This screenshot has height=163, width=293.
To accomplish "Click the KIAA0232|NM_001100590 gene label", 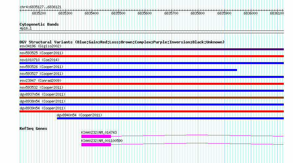I will pyautogui.click(x=102, y=141).
